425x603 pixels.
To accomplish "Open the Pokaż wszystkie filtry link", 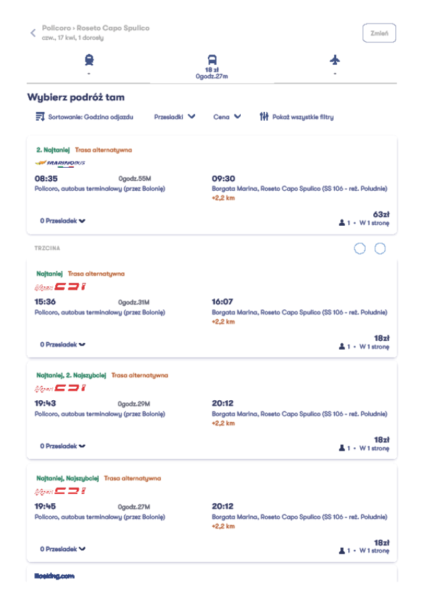I will (x=303, y=117).
